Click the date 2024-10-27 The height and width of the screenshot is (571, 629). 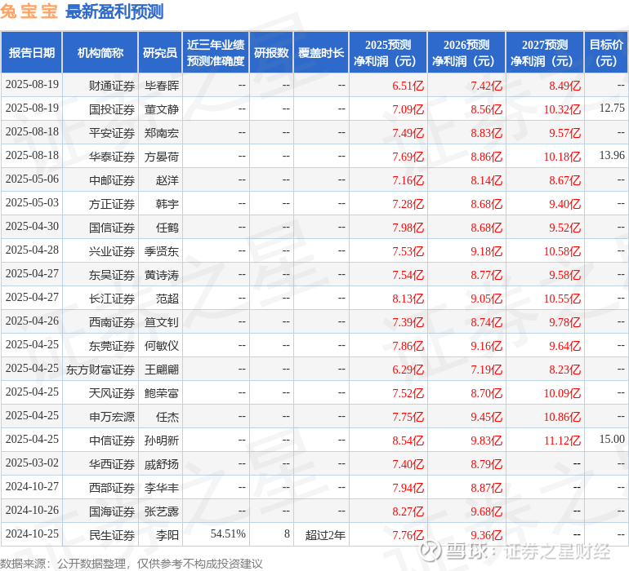point(32,486)
